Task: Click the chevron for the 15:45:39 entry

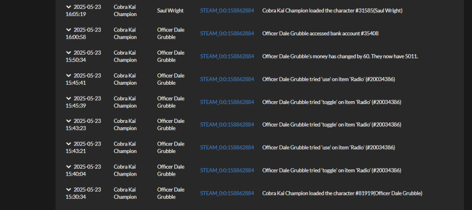Action: click(x=69, y=98)
